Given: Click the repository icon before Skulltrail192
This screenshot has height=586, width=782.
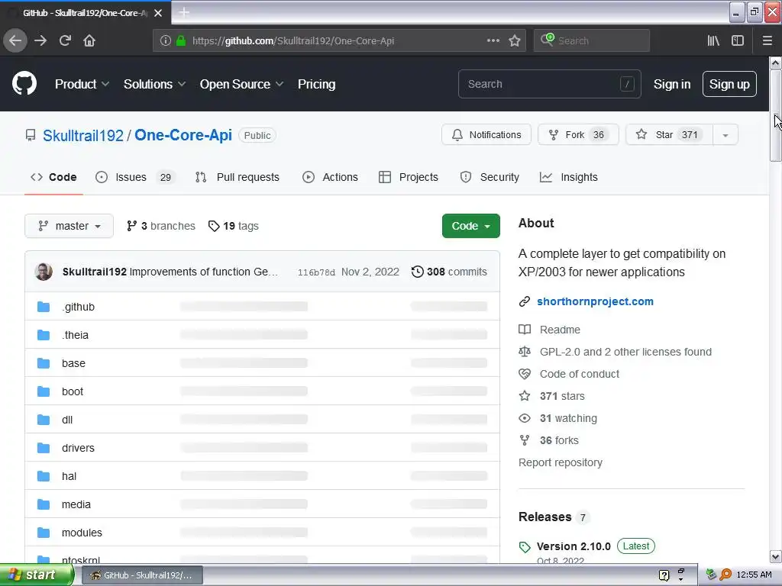Looking at the screenshot, I should [31, 135].
